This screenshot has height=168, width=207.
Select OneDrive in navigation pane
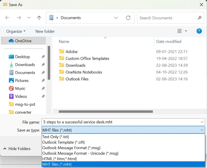pos(23,41)
